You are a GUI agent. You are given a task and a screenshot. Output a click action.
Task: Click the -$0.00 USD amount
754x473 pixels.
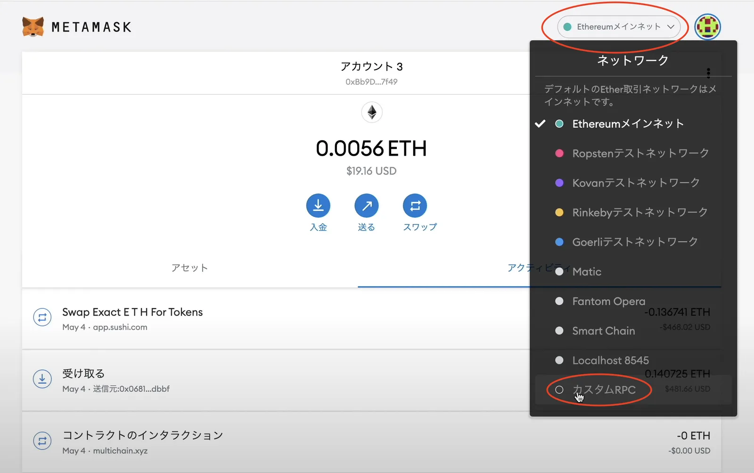point(689,451)
